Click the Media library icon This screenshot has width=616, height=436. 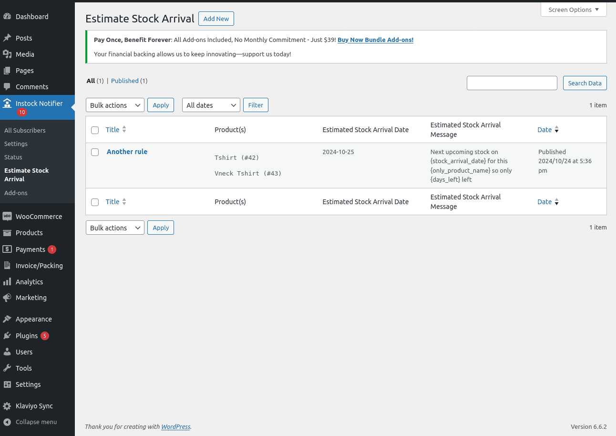pos(7,54)
